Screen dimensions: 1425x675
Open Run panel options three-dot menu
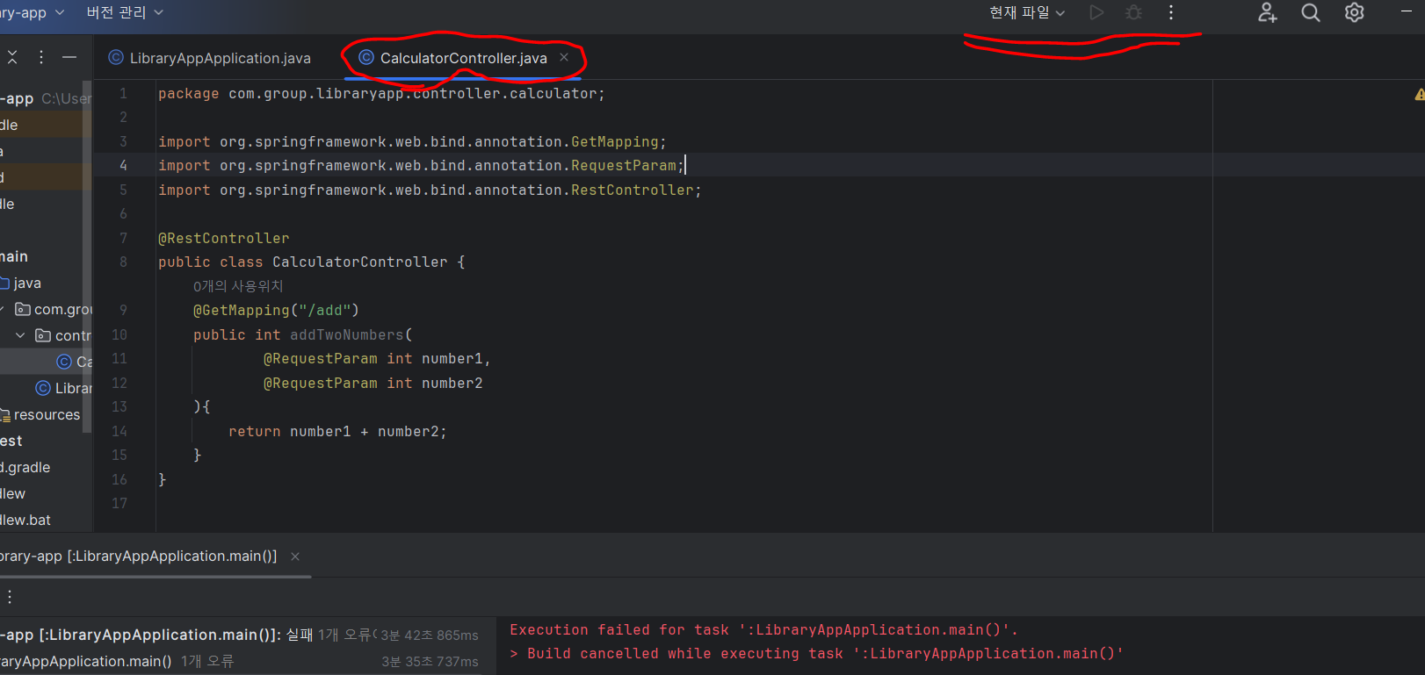pyautogui.click(x=10, y=597)
